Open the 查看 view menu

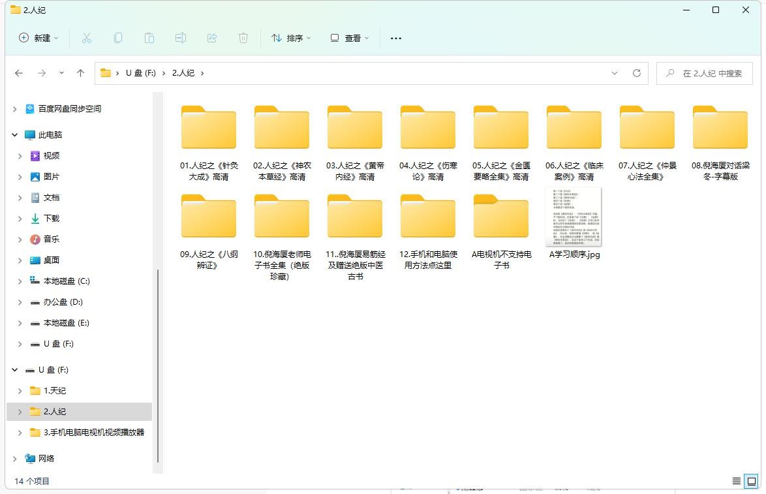[349, 38]
